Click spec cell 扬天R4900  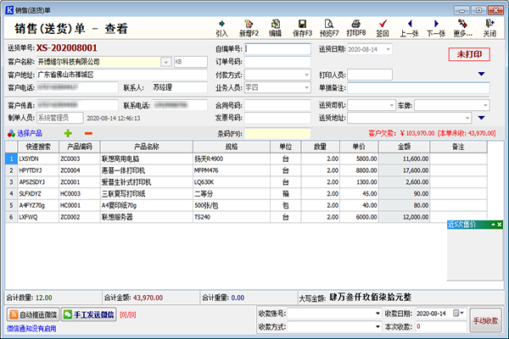coord(232,158)
